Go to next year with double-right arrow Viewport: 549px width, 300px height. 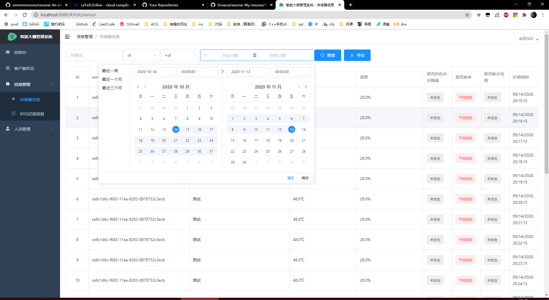pyautogui.click(x=306, y=87)
